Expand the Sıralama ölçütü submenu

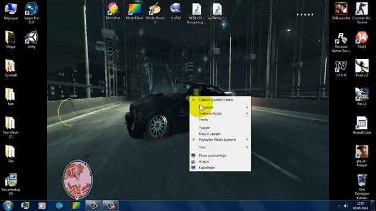point(220,113)
